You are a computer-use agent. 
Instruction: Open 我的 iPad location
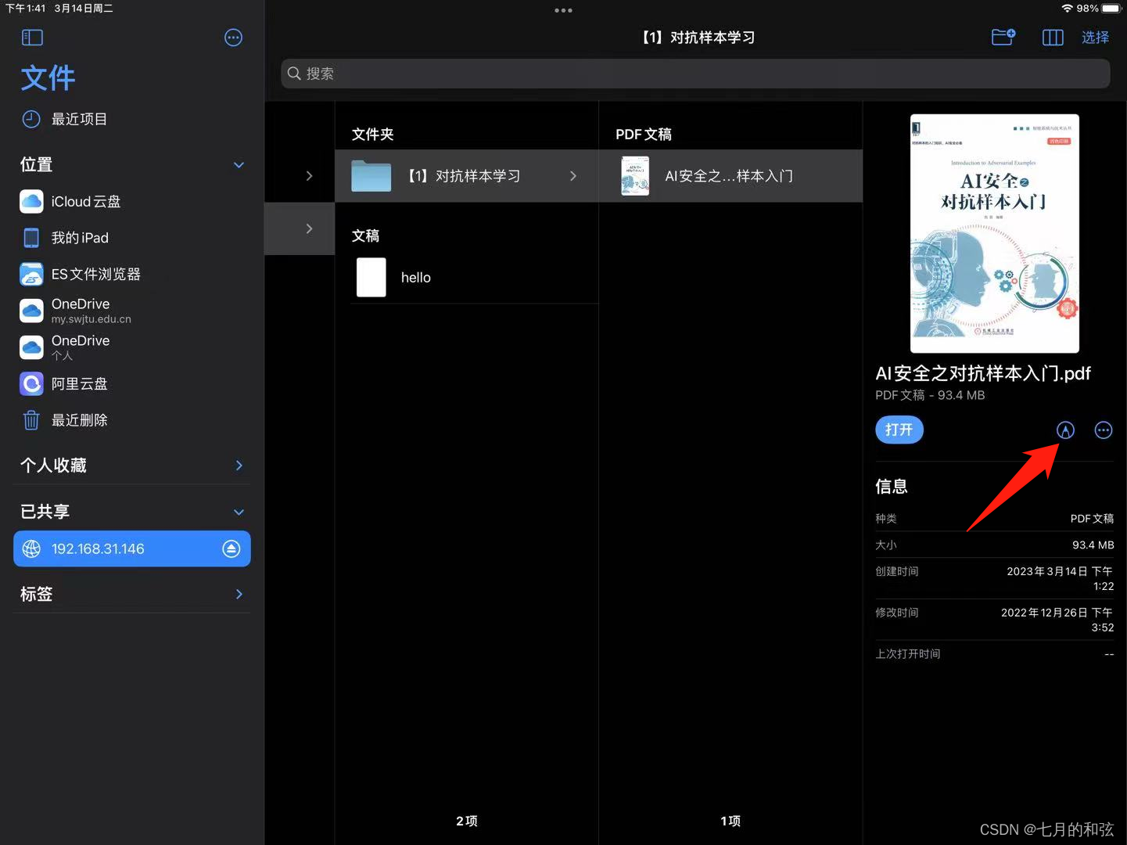tap(131, 238)
